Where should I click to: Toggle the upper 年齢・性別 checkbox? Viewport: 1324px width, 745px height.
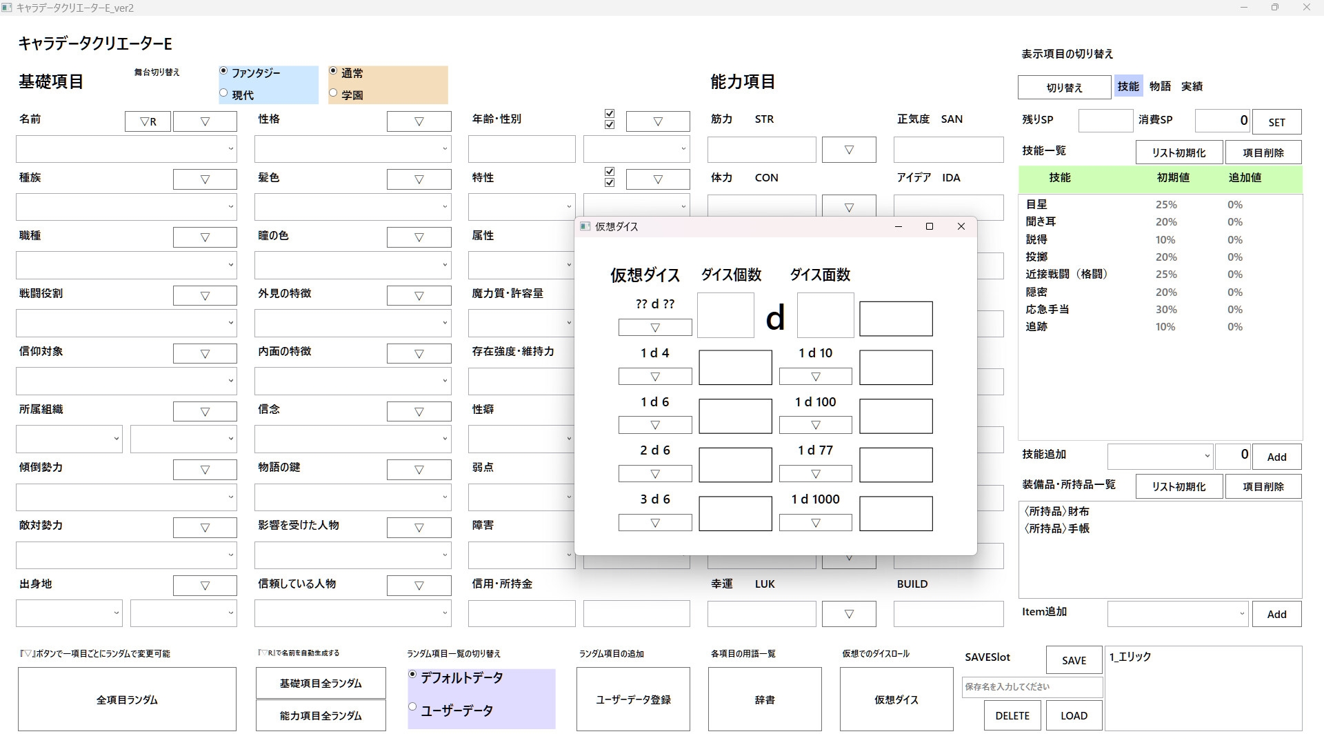(x=609, y=113)
